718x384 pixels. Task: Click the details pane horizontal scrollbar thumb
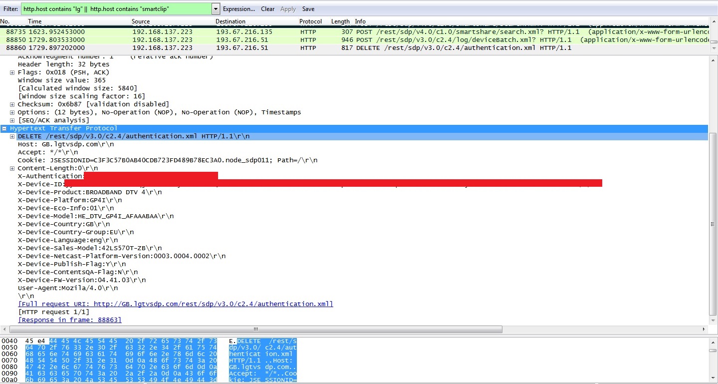256,330
